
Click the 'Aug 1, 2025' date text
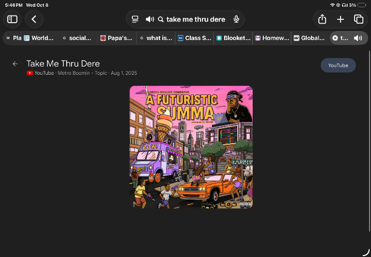[x=124, y=73]
